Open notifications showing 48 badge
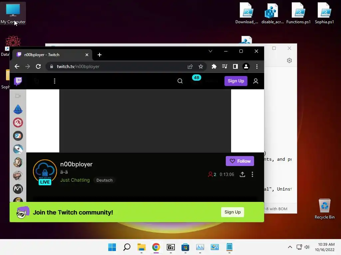Image resolution: width=341 pixels, height=255 pixels. coord(196,78)
